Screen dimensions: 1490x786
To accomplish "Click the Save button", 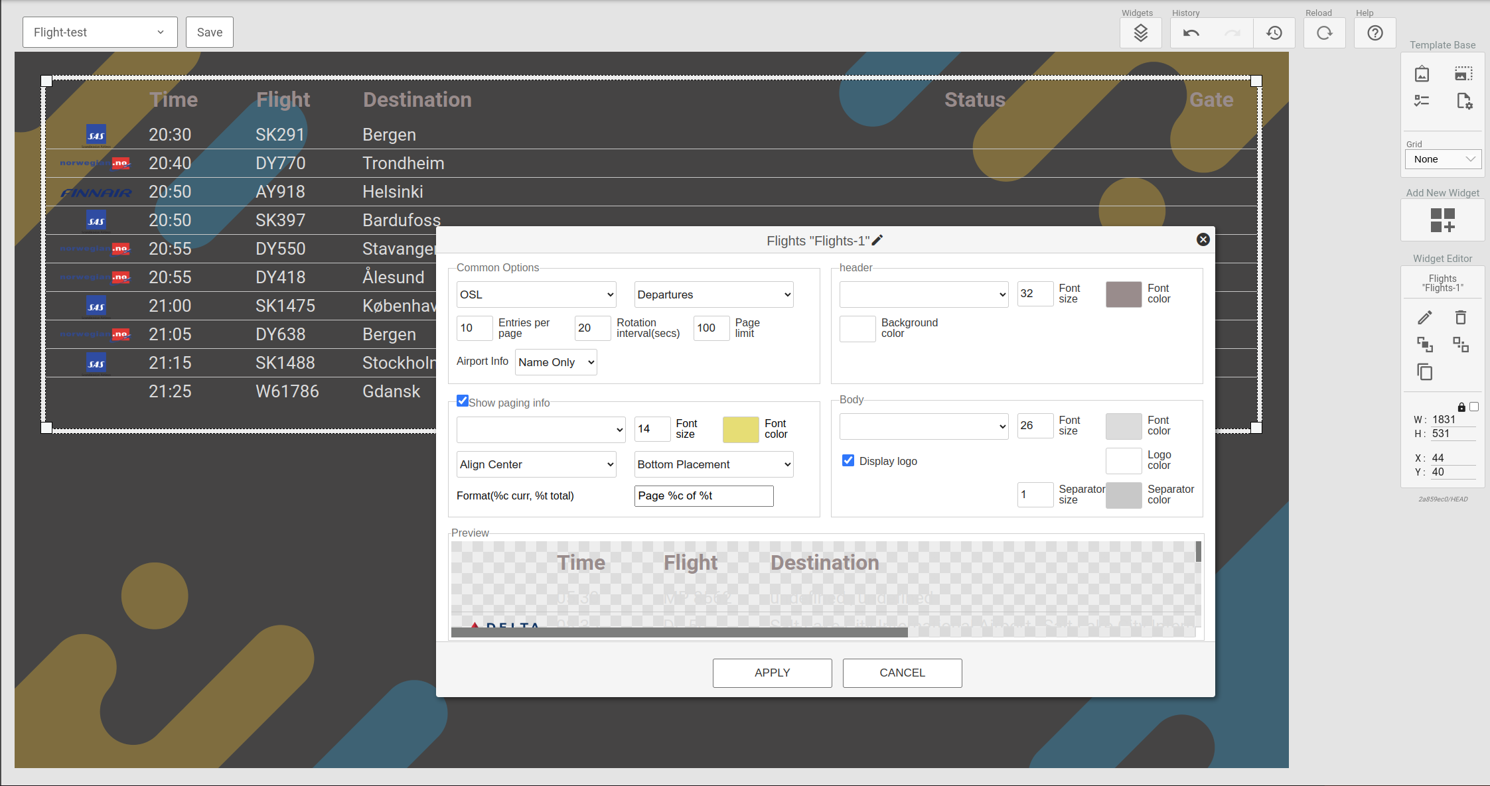I will 210,32.
